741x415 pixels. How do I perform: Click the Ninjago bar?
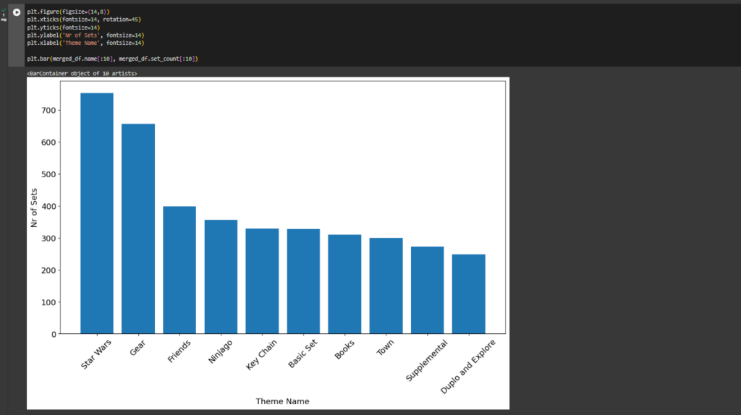[x=221, y=277]
